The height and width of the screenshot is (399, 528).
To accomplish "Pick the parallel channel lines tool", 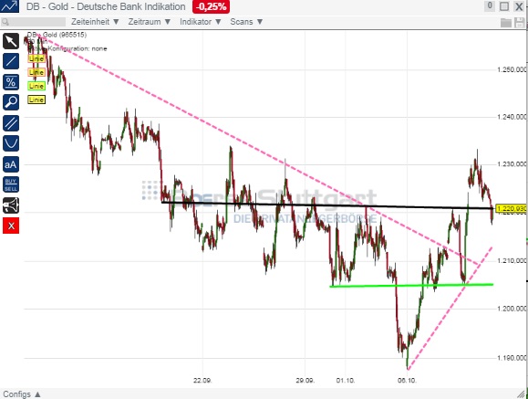I will click(11, 123).
